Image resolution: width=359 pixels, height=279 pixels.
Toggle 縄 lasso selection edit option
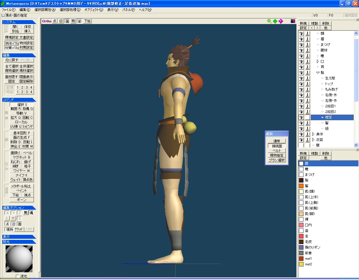point(31,213)
